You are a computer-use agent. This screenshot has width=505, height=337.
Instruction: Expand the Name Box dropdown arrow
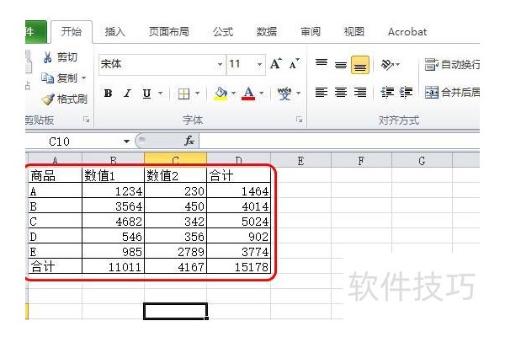pyautogui.click(x=126, y=142)
